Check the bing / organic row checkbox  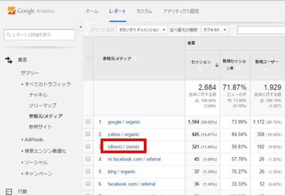pos(88,171)
